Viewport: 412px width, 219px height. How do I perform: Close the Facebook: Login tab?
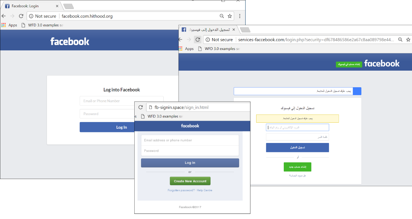point(57,6)
